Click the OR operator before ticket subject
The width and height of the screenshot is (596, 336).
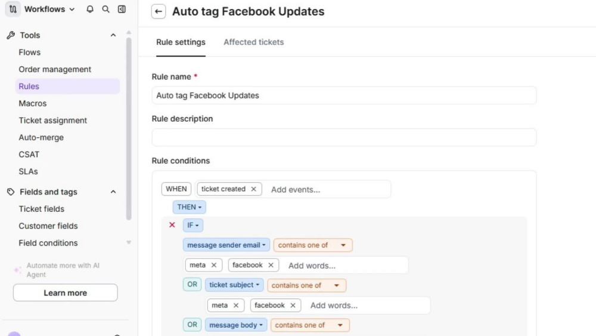(193, 285)
